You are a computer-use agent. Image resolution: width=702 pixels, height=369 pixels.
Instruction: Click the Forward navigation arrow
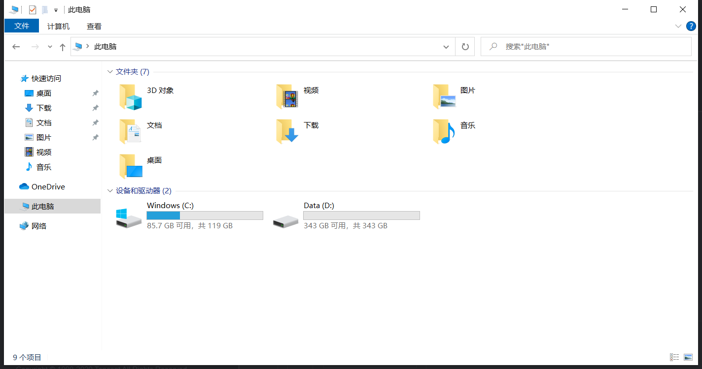tap(35, 47)
